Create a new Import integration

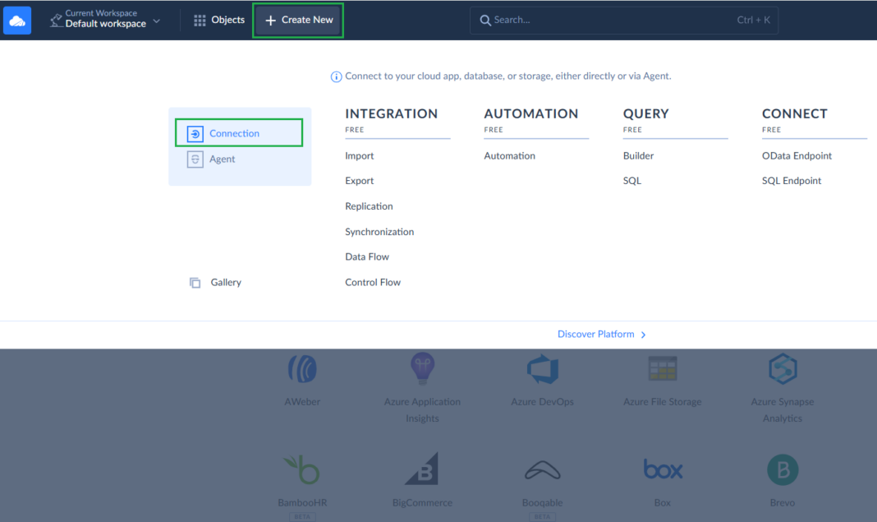tap(358, 155)
